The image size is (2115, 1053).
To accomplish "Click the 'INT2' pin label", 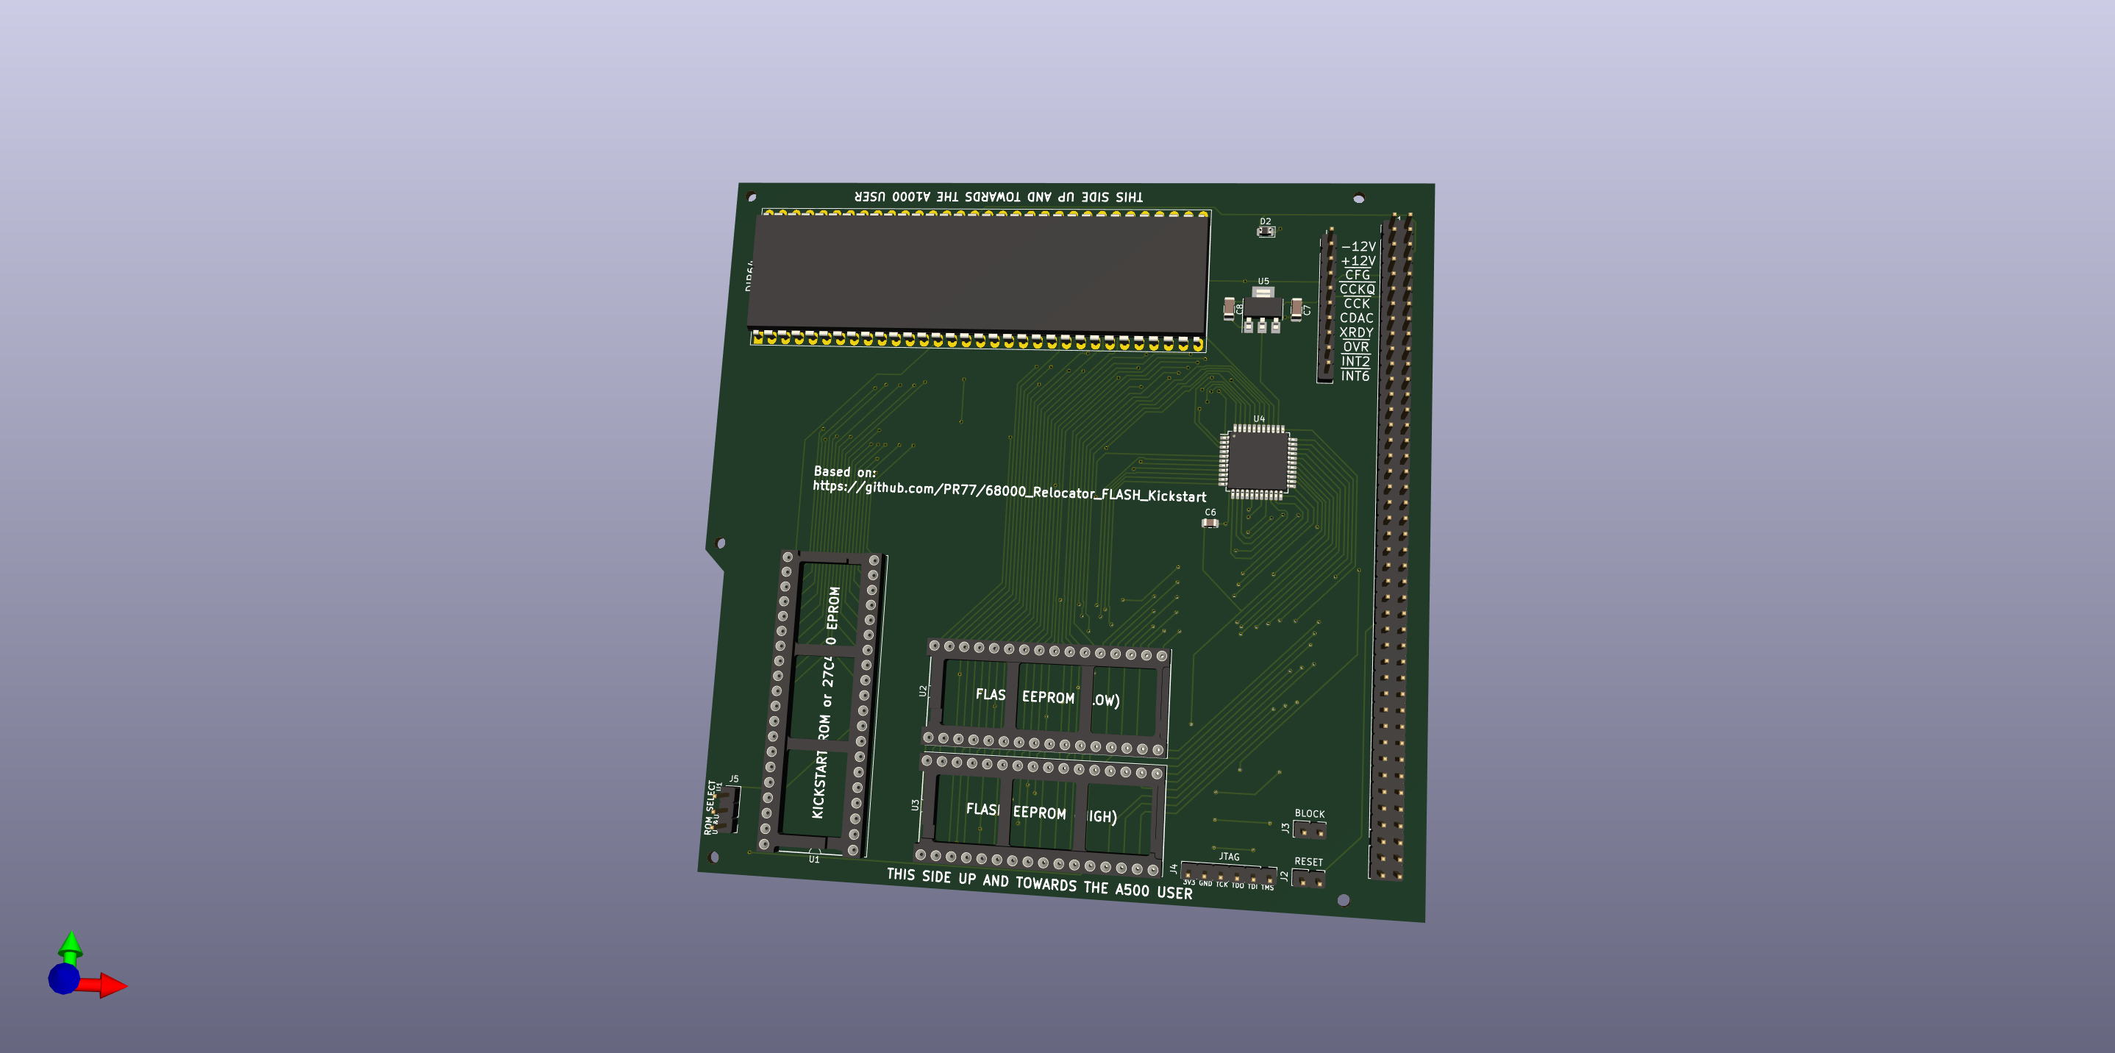I will tap(1355, 361).
